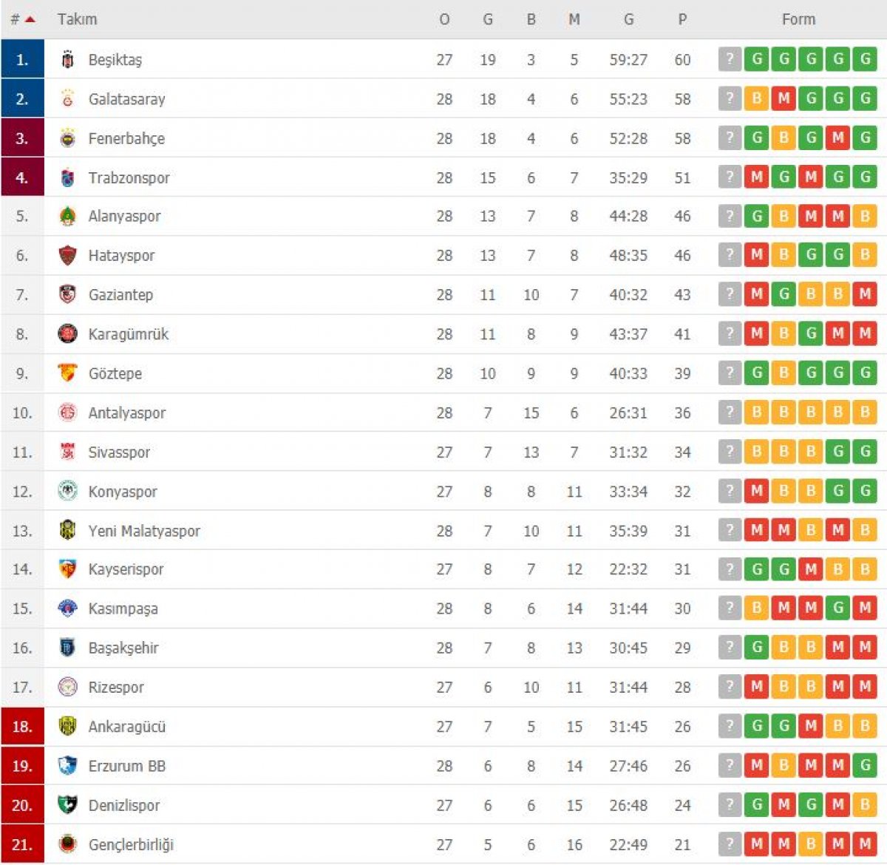This screenshot has height=865, width=887.
Task: Click the Ankaragücü club crest
Action: point(67,727)
